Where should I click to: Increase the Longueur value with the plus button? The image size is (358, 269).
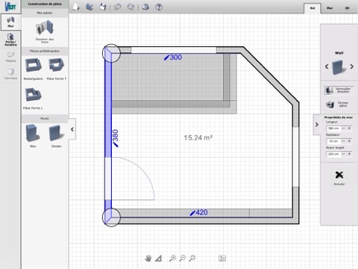pos(349,129)
